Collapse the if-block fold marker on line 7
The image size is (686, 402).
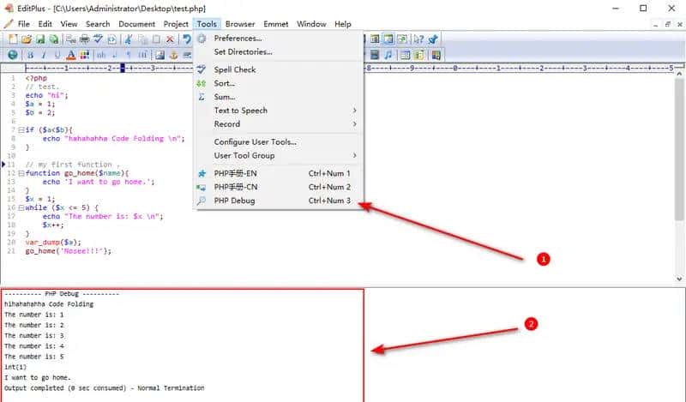tap(21, 129)
